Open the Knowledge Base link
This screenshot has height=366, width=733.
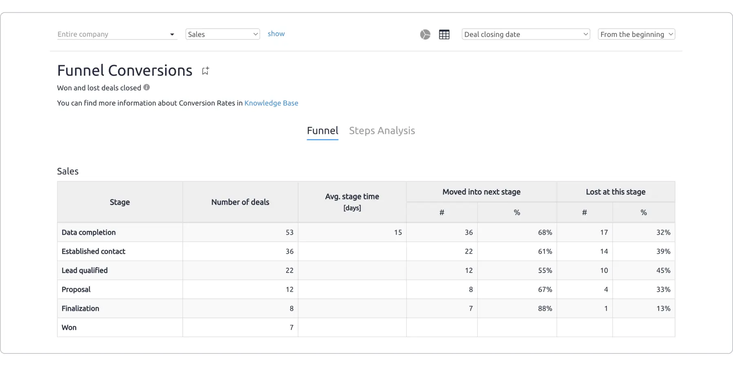point(271,103)
